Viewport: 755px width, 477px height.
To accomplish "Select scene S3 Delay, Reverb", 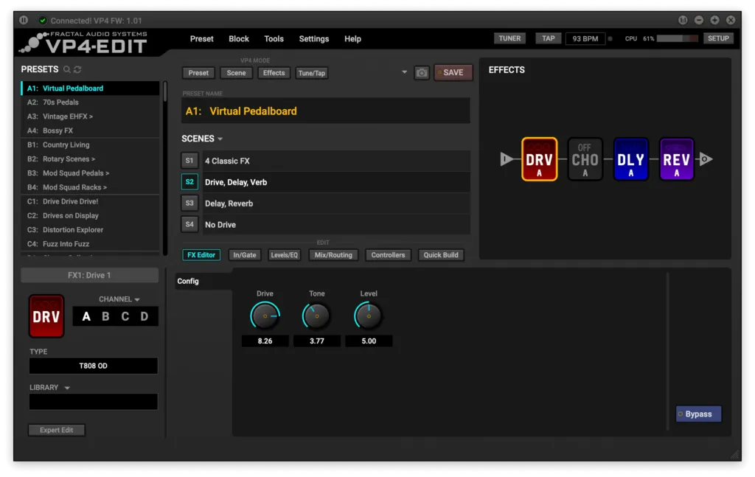I will pos(189,203).
